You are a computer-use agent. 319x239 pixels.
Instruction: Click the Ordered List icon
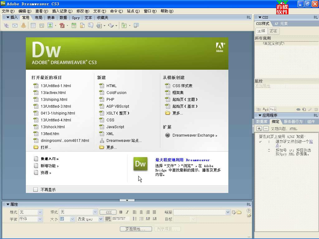coord(141,219)
